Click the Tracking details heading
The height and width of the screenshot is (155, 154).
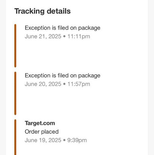42,11
